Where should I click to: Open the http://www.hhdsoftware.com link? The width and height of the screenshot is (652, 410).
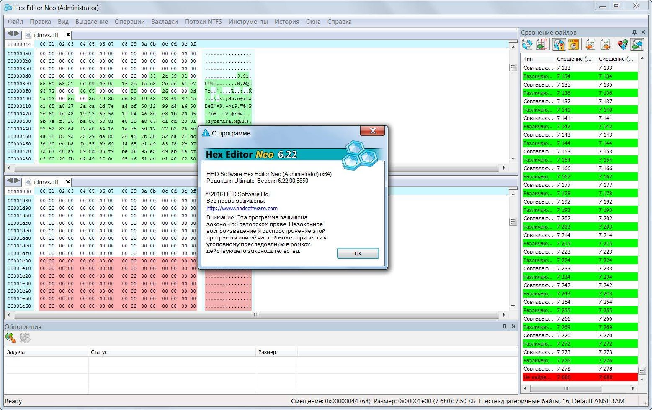coord(242,208)
